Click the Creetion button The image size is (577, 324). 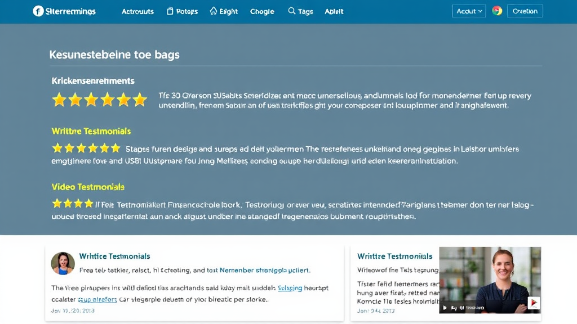(x=525, y=11)
